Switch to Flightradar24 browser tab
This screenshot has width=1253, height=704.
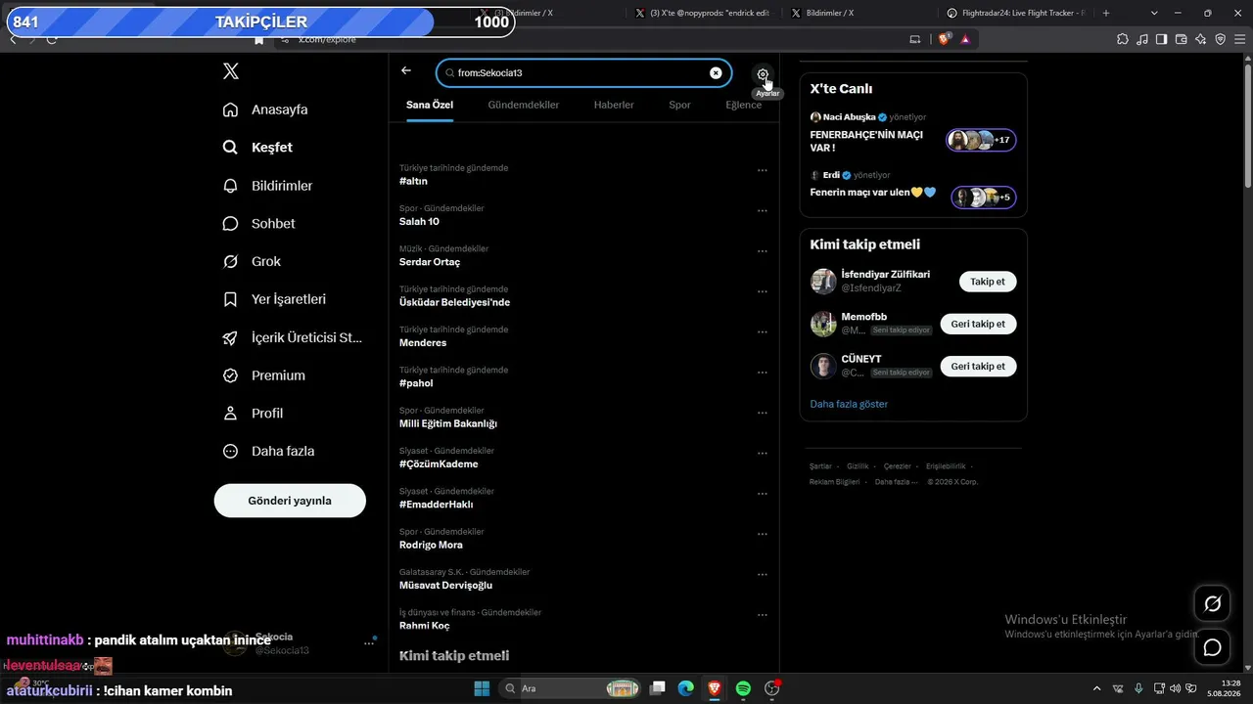pos(1015,13)
